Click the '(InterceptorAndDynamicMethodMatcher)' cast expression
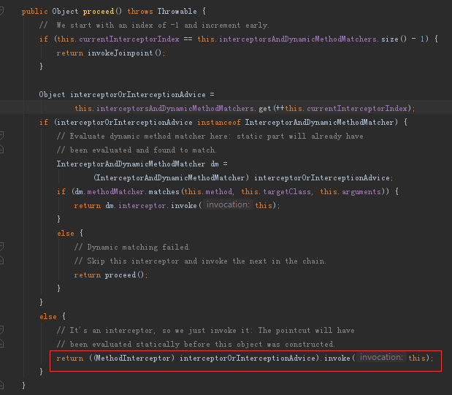This screenshot has width=452, height=395. 171,177
